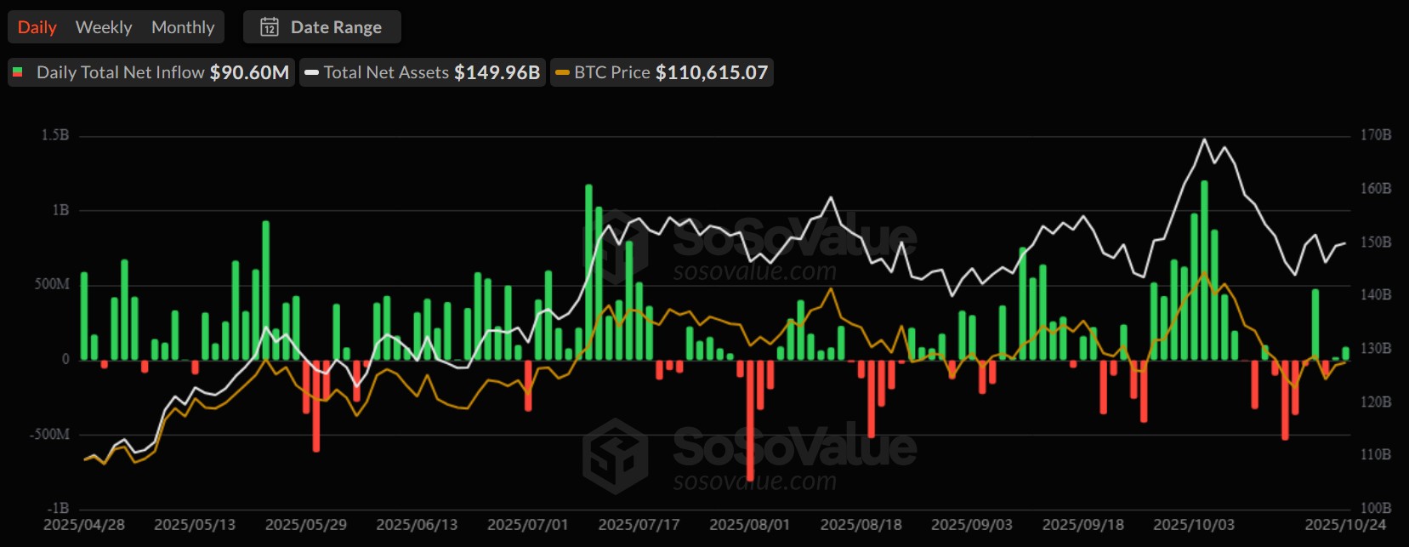The width and height of the screenshot is (1409, 547).
Task: Click the upper sosovalue.com watermark text
Action: (754, 272)
